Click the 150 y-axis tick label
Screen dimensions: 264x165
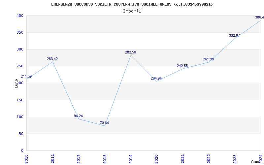[20, 100]
